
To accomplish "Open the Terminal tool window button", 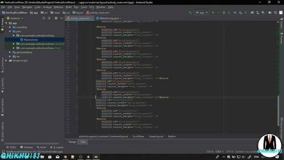I will [x=27, y=147].
